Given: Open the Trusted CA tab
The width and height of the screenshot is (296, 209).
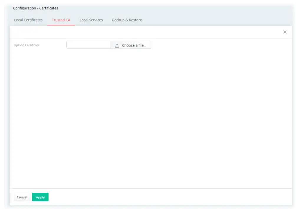Looking at the screenshot, I should (x=61, y=20).
